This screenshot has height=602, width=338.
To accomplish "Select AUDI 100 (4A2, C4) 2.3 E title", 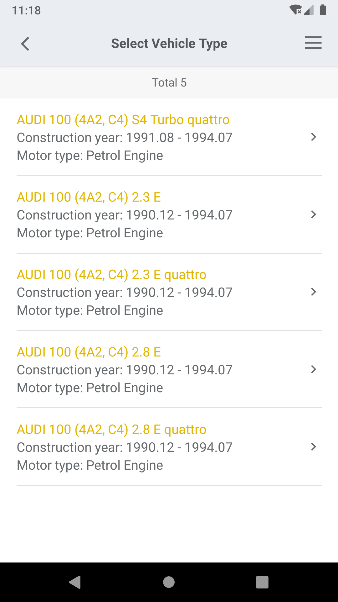I will (x=89, y=197).
